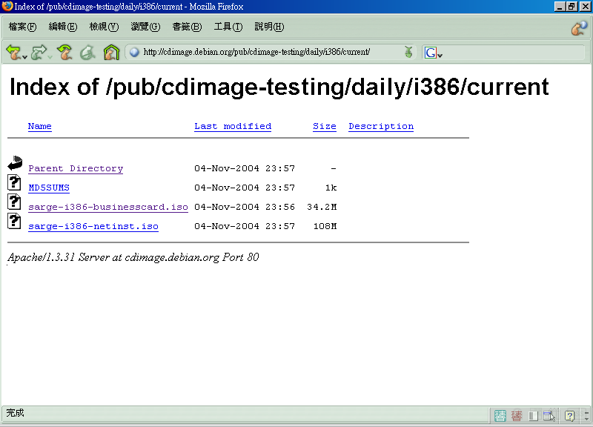Open the 檔案 (File) menu
Viewport: 593px width, 427px height.
pos(22,27)
